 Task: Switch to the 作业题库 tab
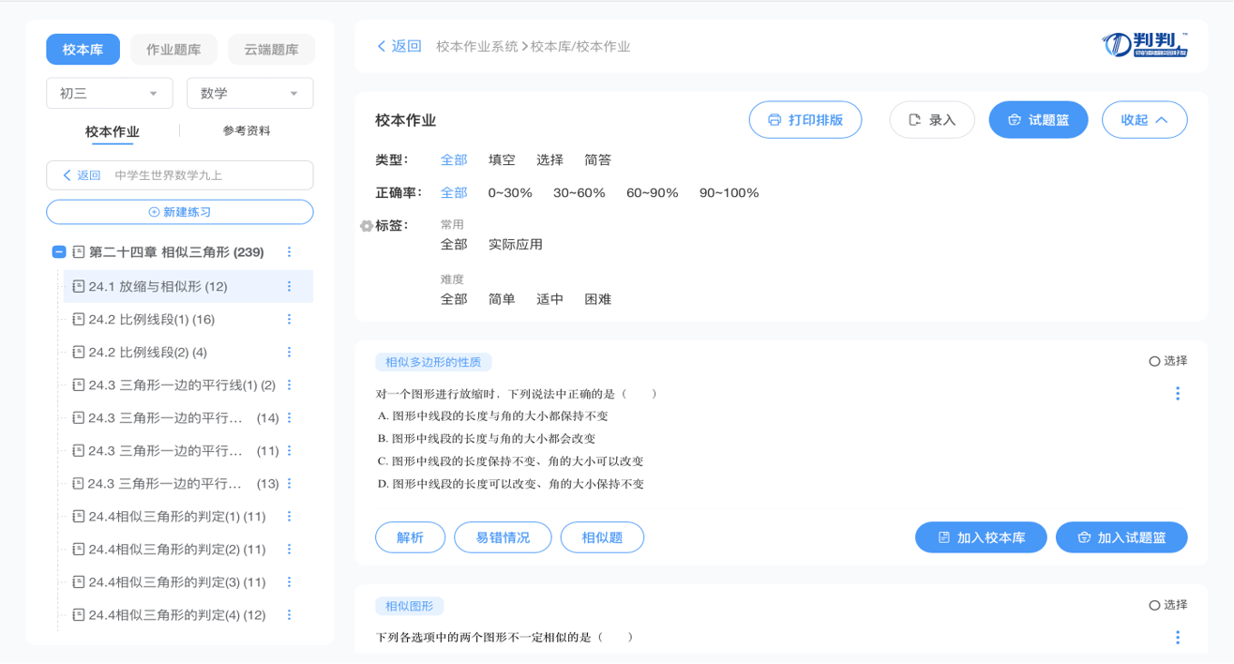pyautogui.click(x=173, y=50)
